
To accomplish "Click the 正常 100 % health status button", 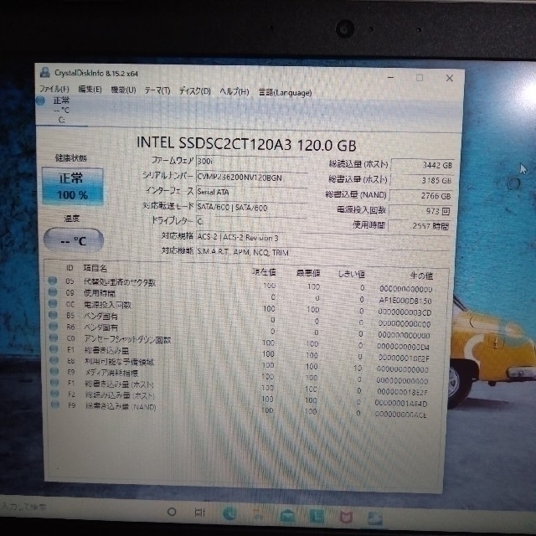I will pos(73,186).
